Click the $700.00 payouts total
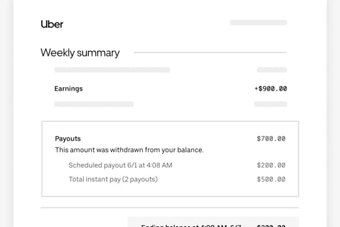340x227 pixels. (x=271, y=139)
